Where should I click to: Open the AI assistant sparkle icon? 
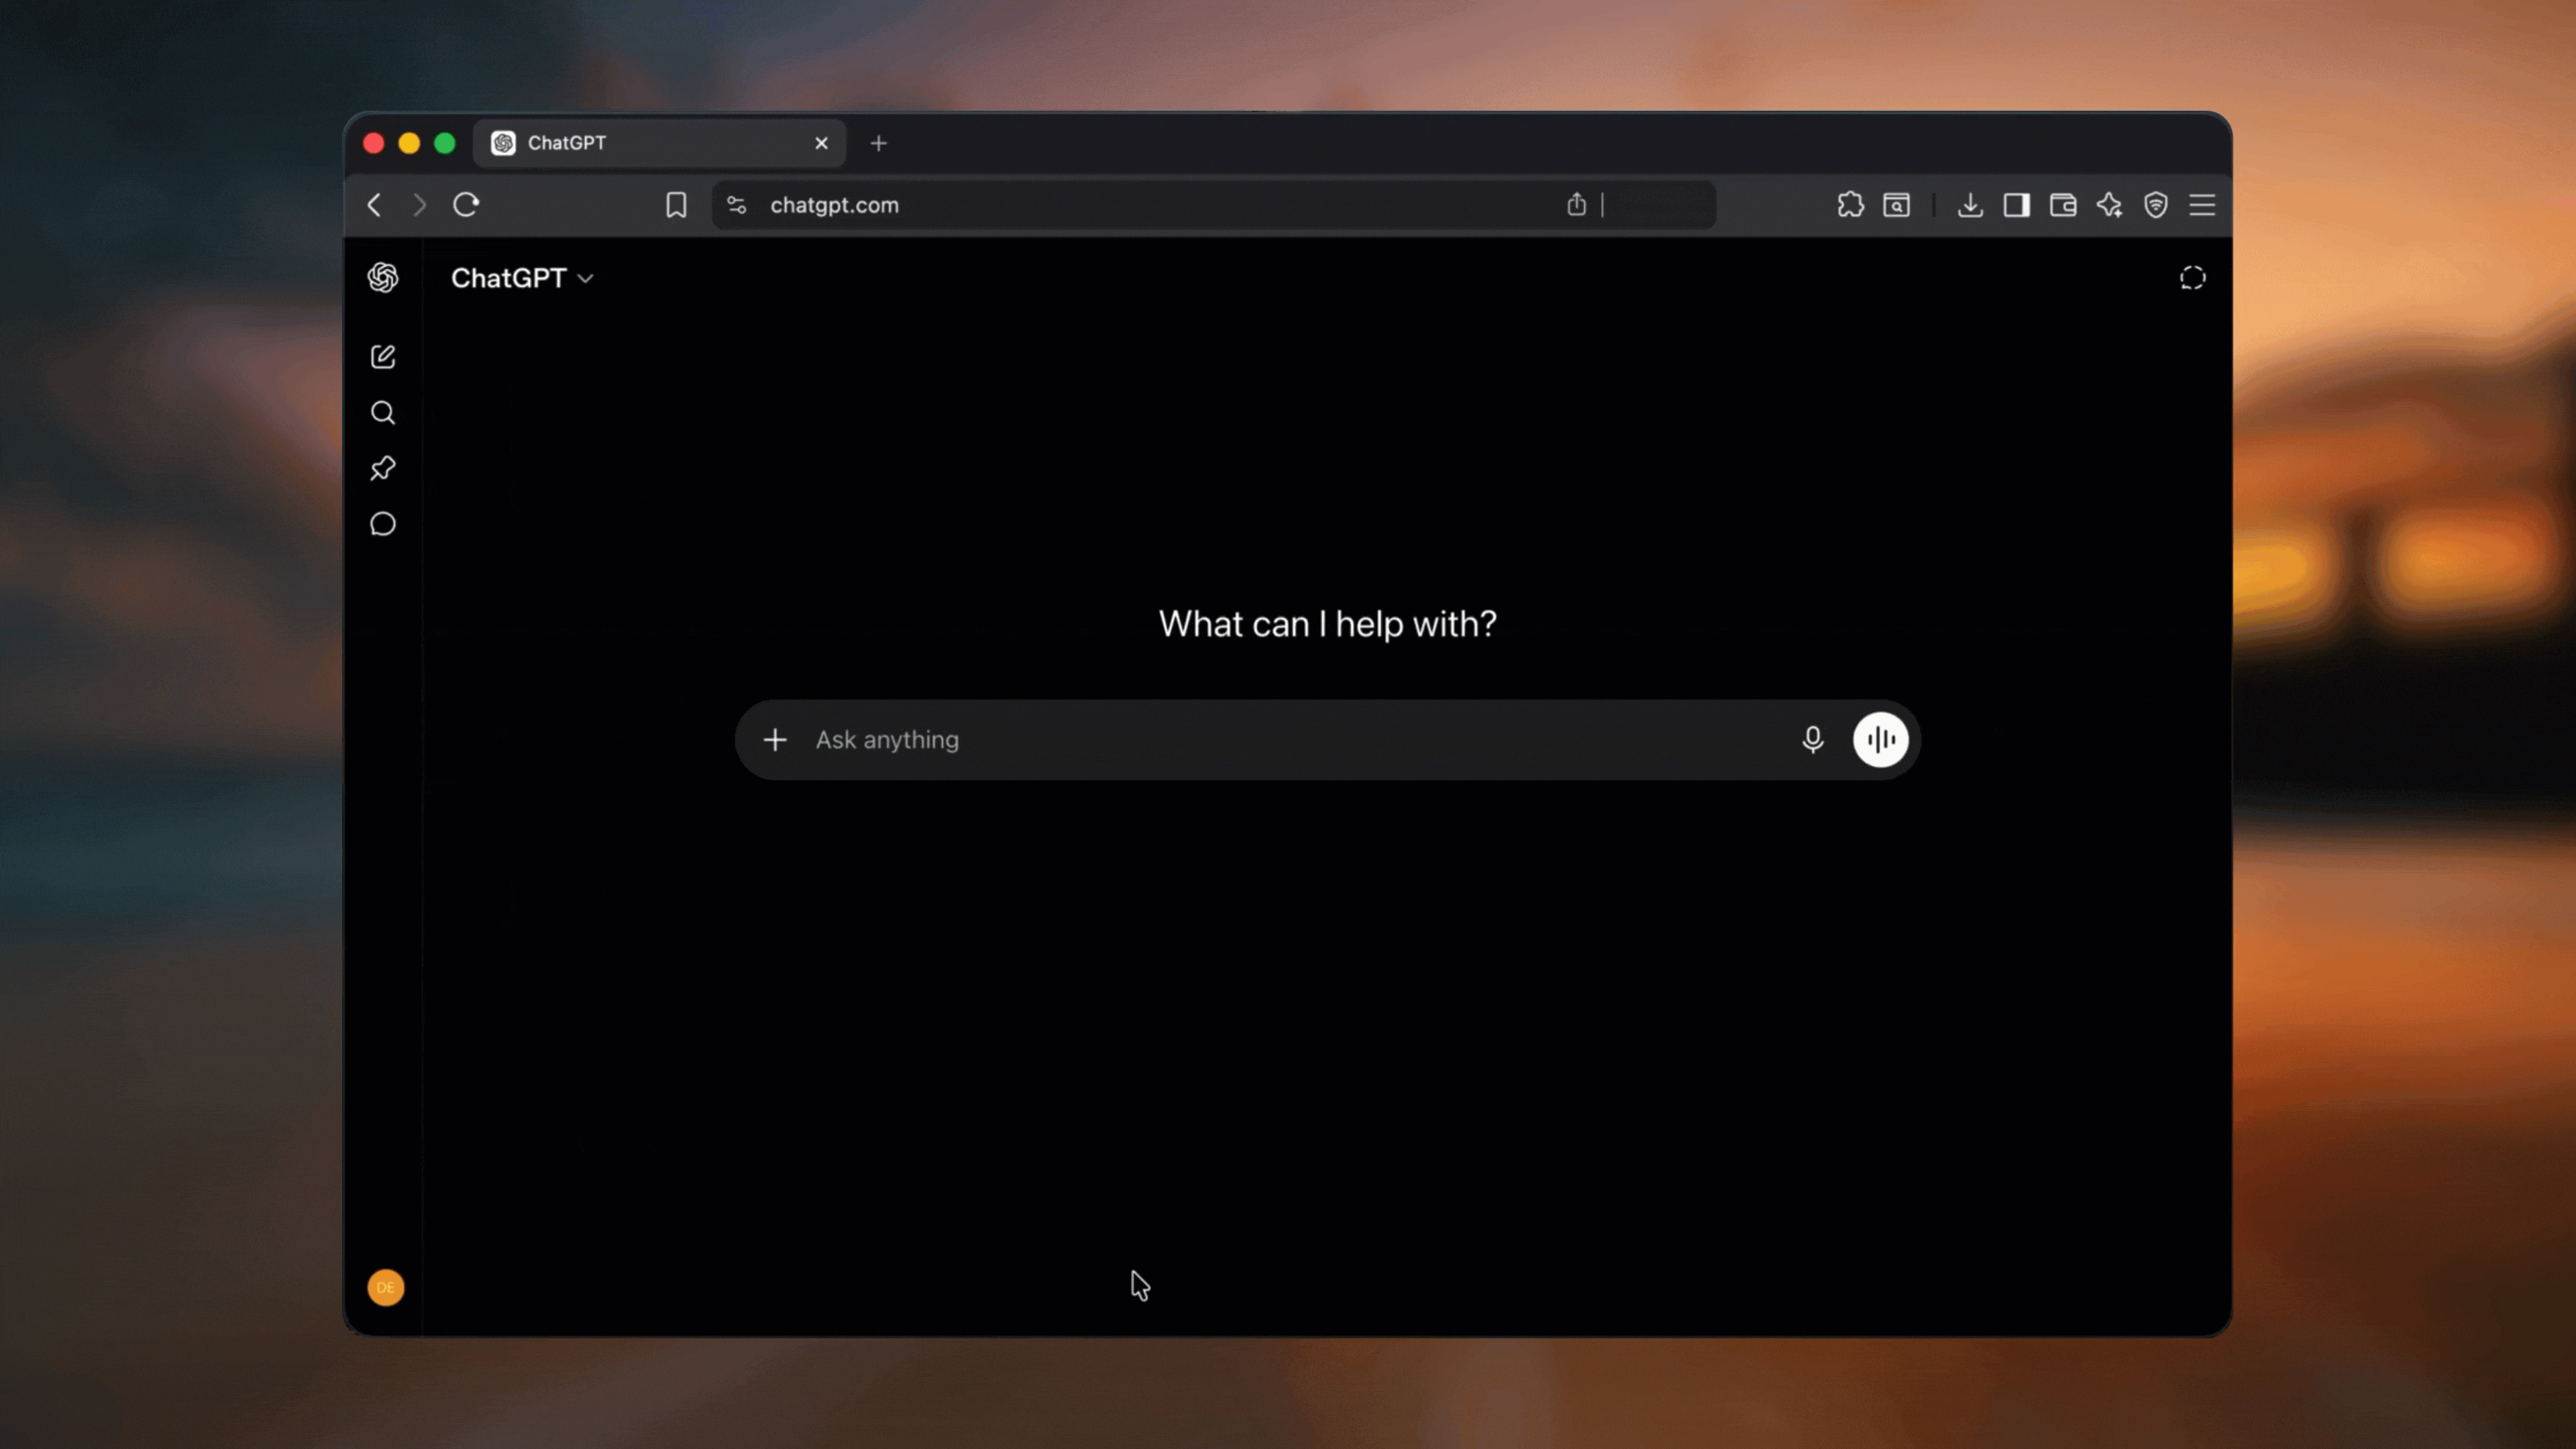[2109, 205]
